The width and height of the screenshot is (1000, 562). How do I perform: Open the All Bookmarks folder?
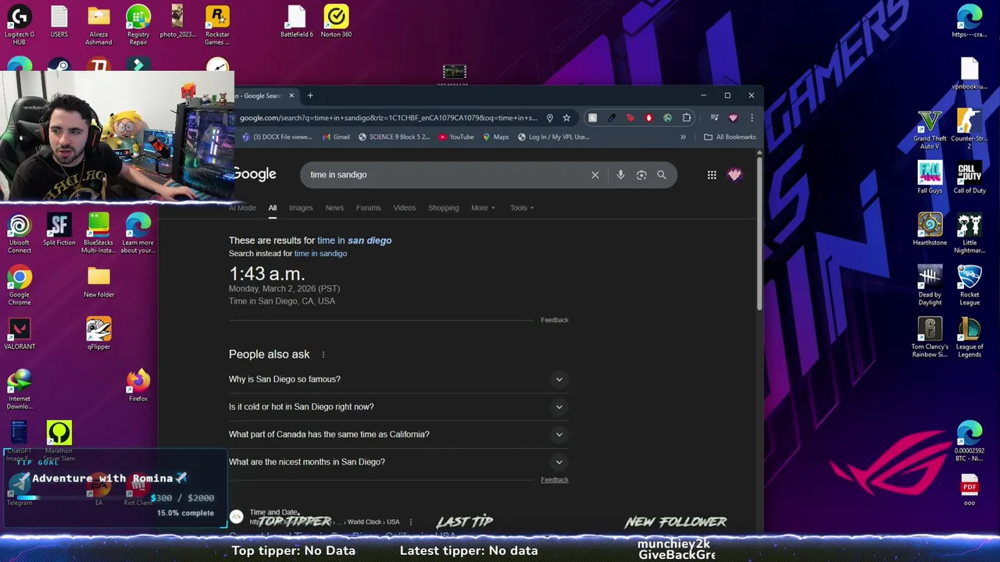click(x=730, y=137)
